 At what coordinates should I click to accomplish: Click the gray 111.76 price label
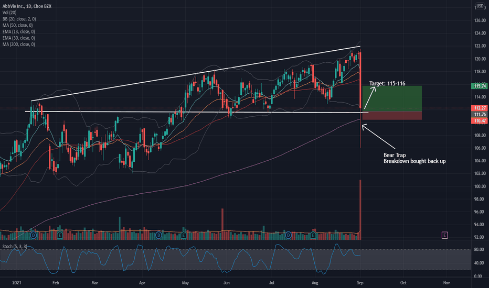(x=480, y=115)
